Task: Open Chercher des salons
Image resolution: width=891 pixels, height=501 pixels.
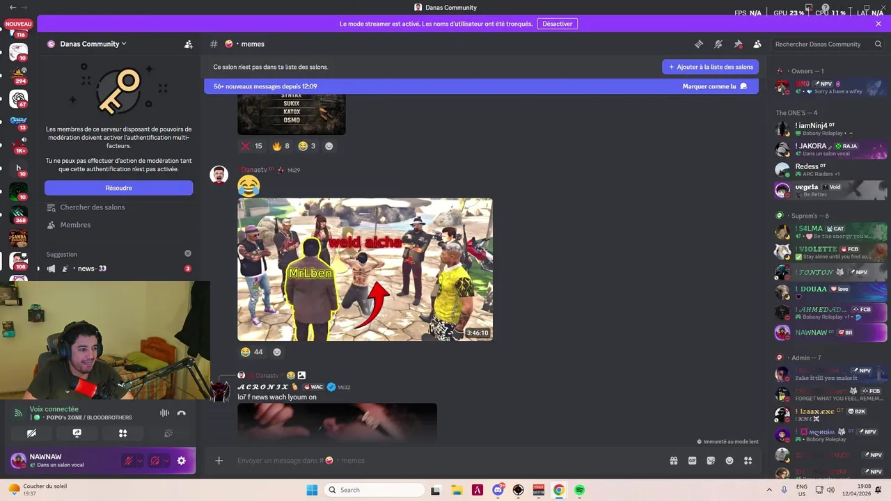Action: [x=86, y=207]
